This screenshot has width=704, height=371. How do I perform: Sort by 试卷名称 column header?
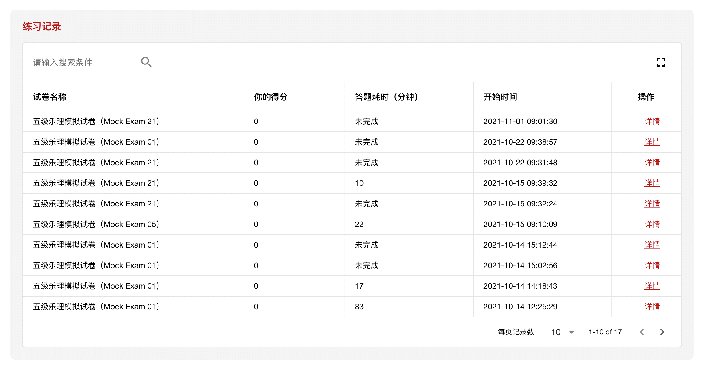(x=50, y=97)
